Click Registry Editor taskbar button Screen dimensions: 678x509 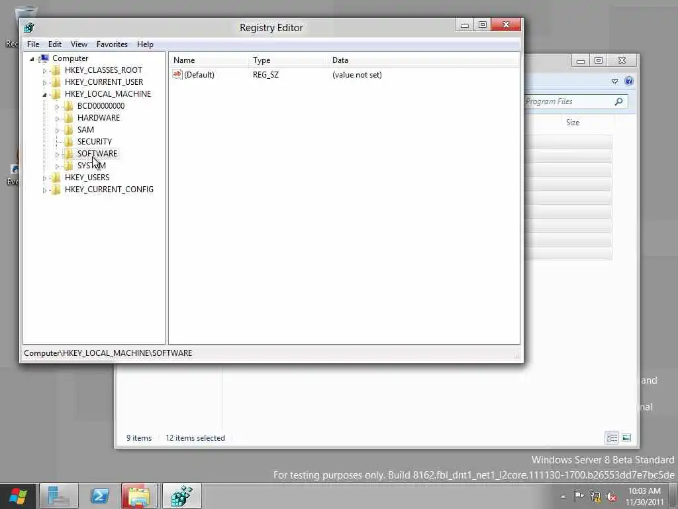[x=181, y=496]
